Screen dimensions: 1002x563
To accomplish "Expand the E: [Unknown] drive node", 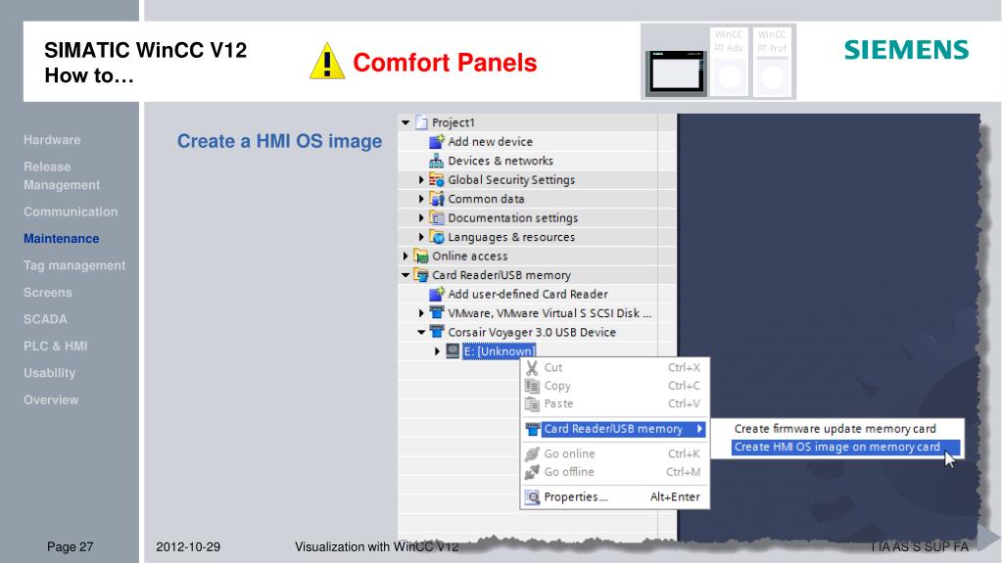I will tap(437, 351).
